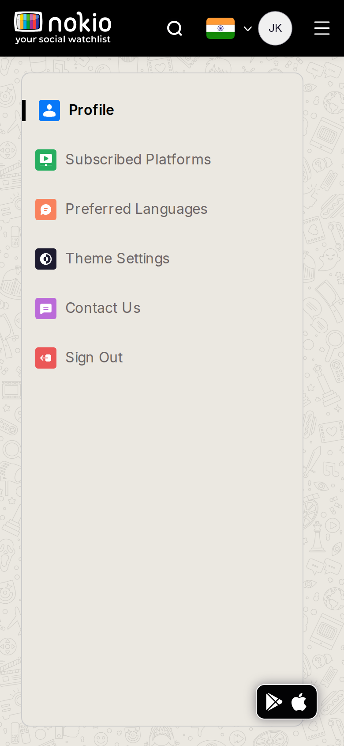Image resolution: width=344 pixels, height=746 pixels.
Task: Expand the country dropdown chevron
Action: click(248, 29)
